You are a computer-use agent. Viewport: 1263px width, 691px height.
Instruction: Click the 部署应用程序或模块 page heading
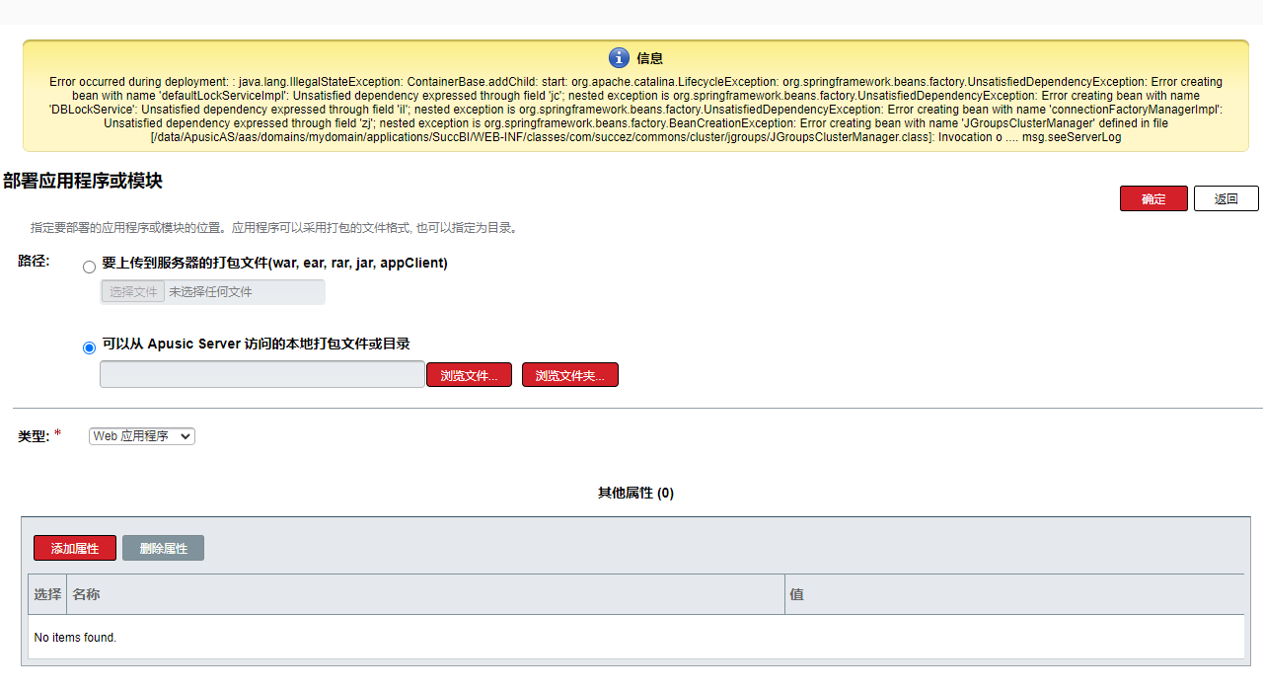(x=83, y=181)
